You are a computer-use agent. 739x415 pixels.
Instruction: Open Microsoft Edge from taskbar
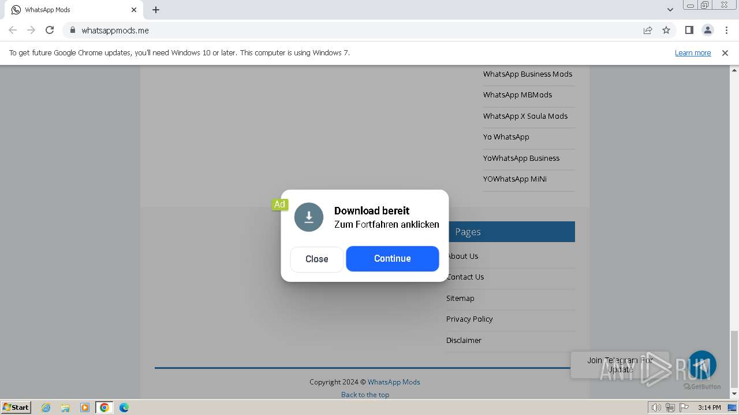124,408
